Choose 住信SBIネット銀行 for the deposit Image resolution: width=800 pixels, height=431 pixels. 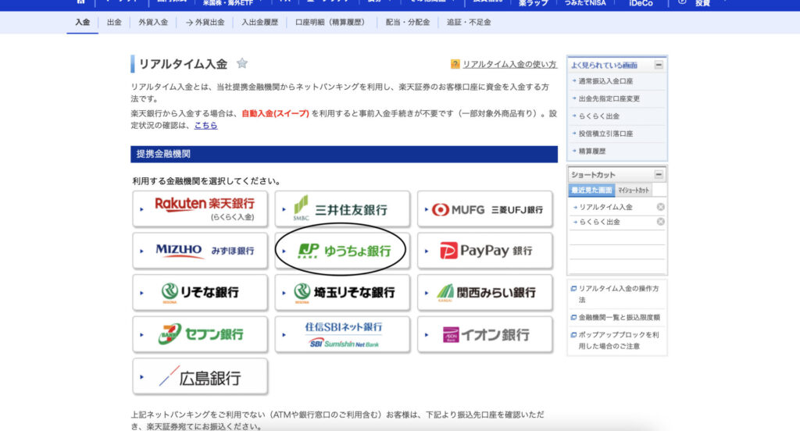342,334
